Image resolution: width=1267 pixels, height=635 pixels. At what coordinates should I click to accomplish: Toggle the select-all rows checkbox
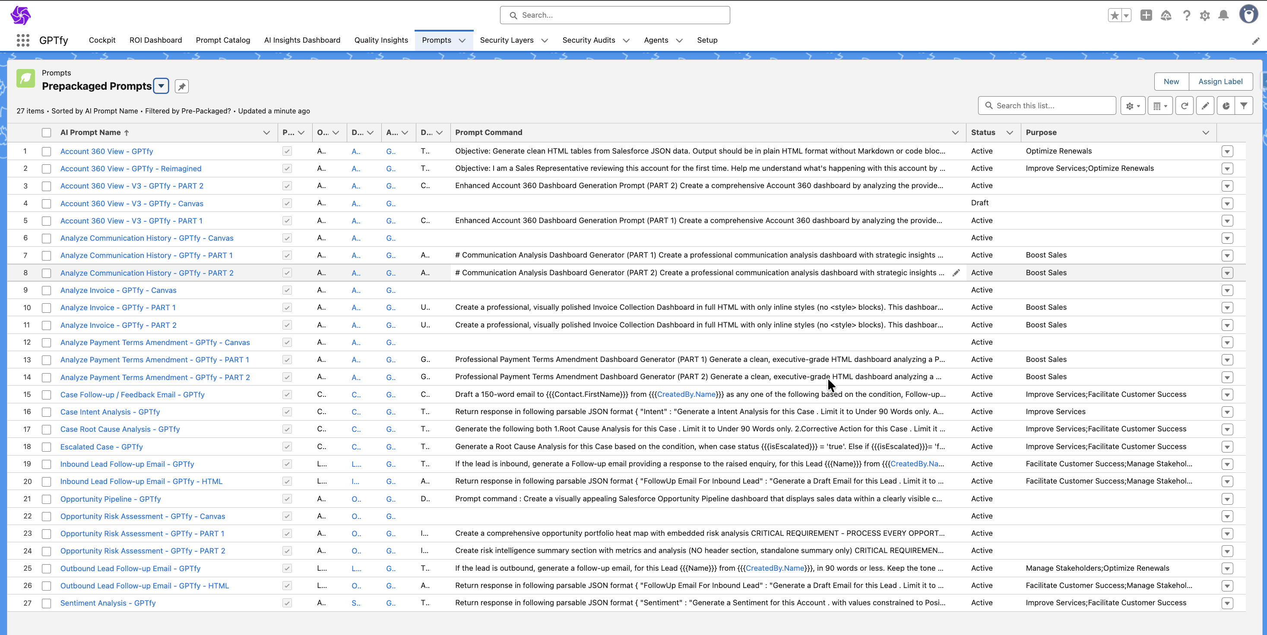pos(46,133)
